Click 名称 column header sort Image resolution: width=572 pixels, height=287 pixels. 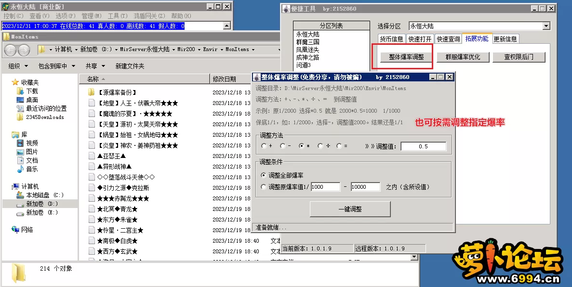[x=145, y=79]
